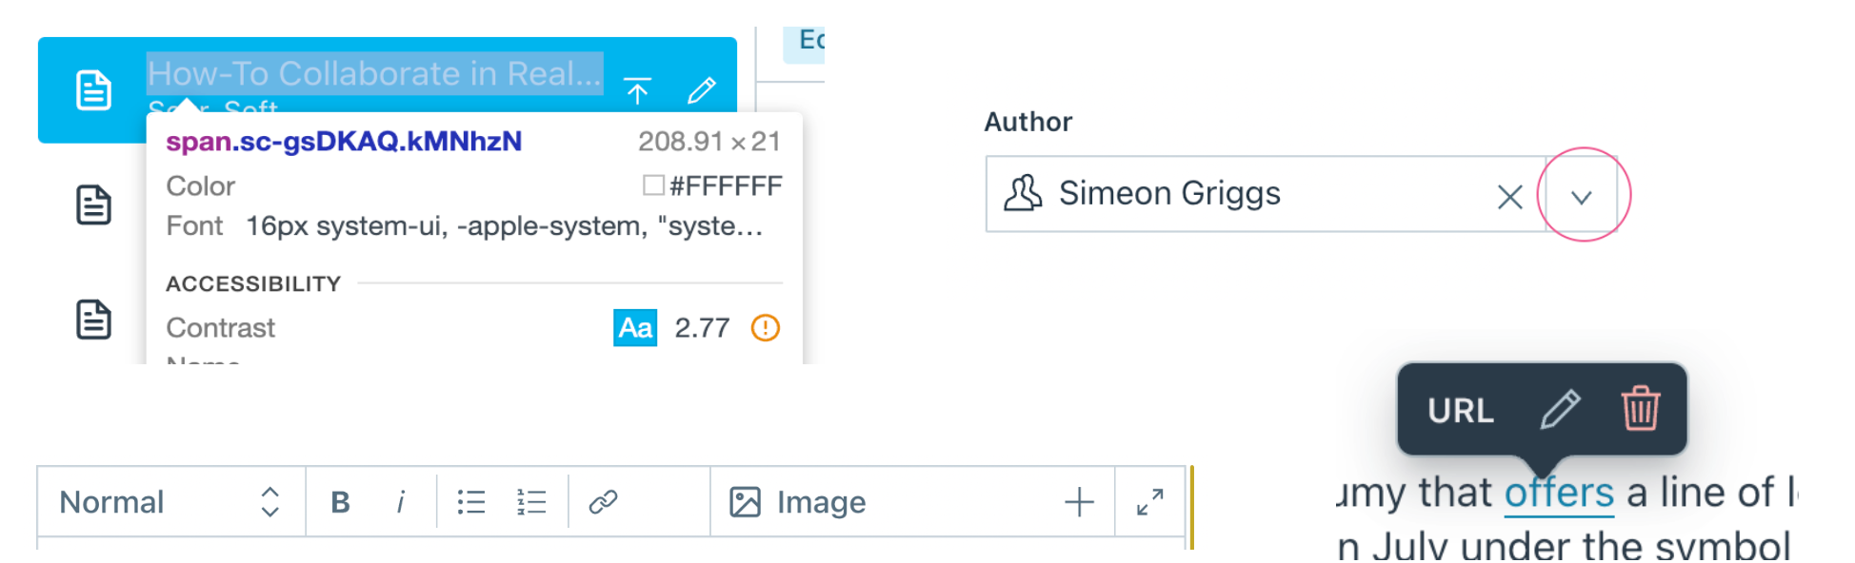Image resolution: width=1855 pixels, height=563 pixels.
Task: Click the #FFFFFF color swatch
Action: pyautogui.click(x=653, y=185)
